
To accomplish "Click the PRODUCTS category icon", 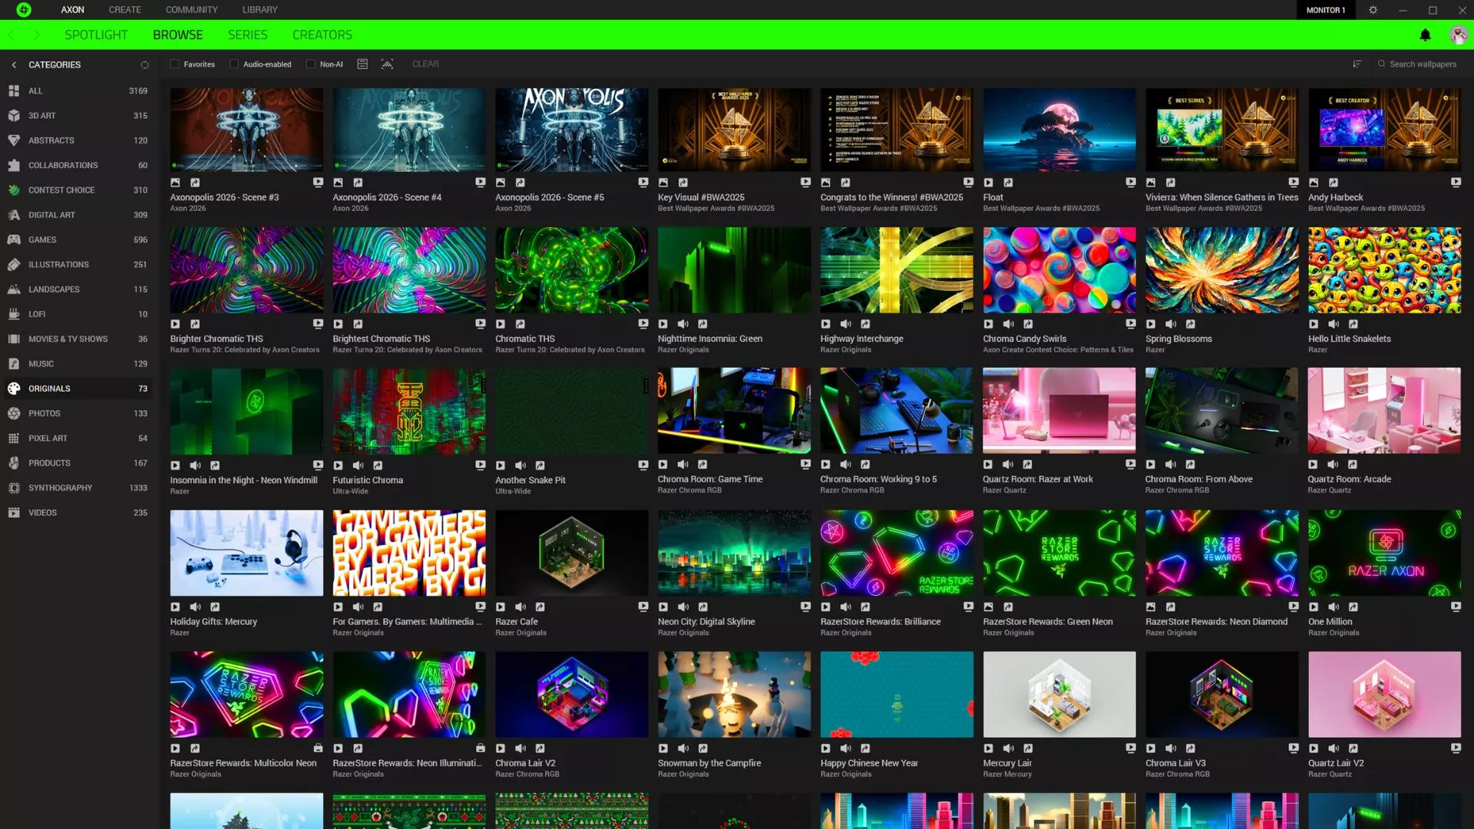I will coord(14,463).
